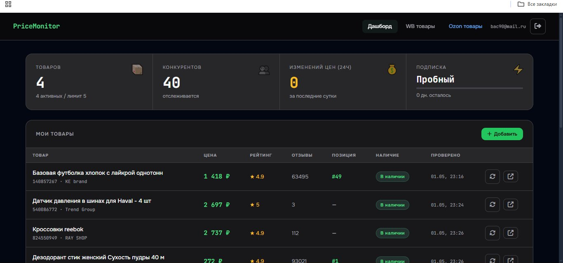Click checked time 01.05, 23:24
Image resolution: width=563 pixels, height=263 pixels.
click(447, 205)
